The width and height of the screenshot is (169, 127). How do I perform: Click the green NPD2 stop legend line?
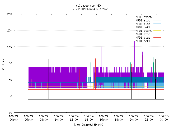coord(157,20)
